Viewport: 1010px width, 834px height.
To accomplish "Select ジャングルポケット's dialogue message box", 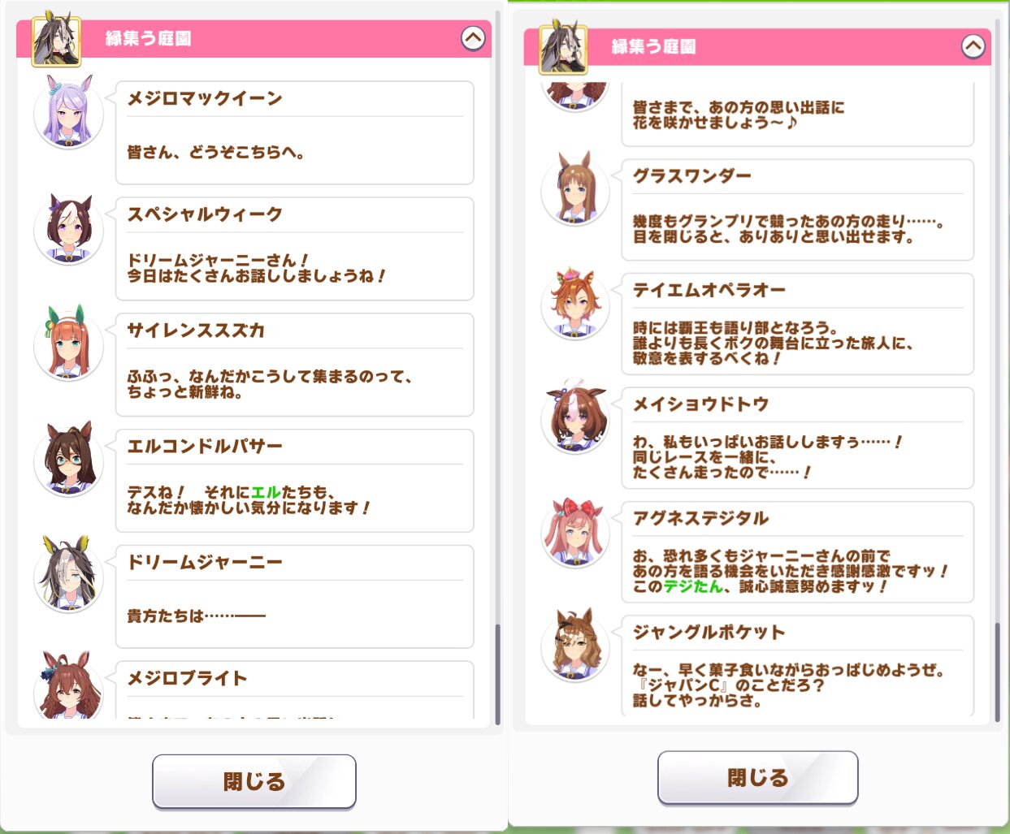I will coord(798,668).
